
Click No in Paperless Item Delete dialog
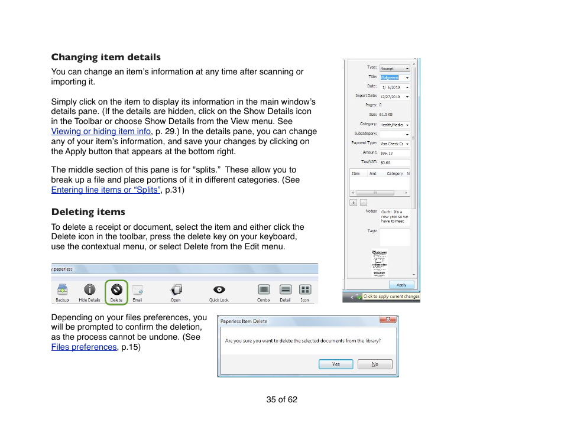click(x=375, y=364)
